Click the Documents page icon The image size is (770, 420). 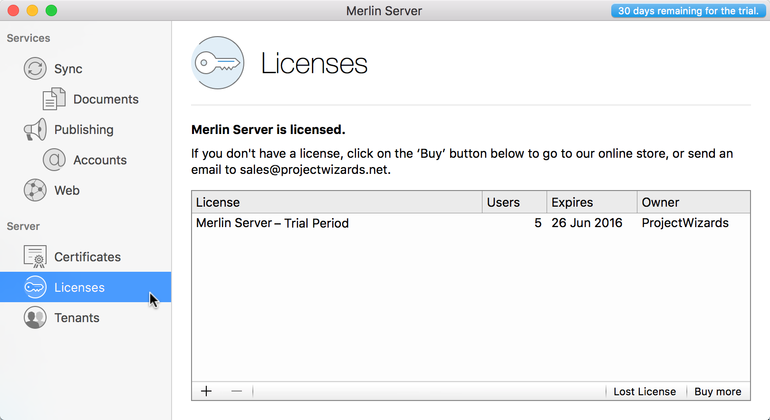[54, 99]
